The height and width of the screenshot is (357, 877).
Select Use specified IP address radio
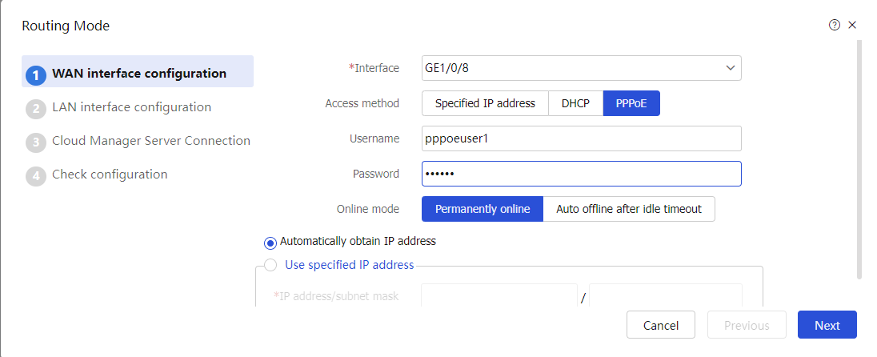pyautogui.click(x=270, y=265)
